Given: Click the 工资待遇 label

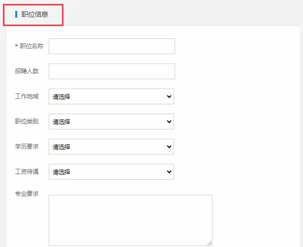Looking at the screenshot, I should click(x=27, y=172).
